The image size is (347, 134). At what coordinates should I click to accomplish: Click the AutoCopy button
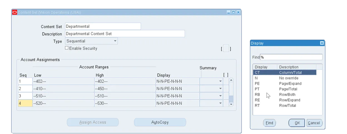tap(160, 122)
